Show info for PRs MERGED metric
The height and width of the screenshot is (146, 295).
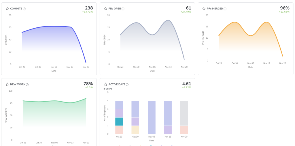point(225,9)
